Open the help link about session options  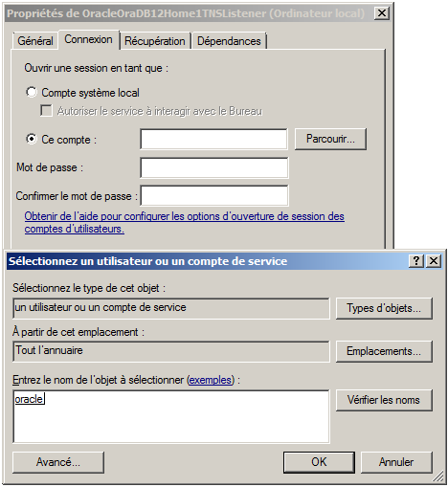click(x=185, y=222)
